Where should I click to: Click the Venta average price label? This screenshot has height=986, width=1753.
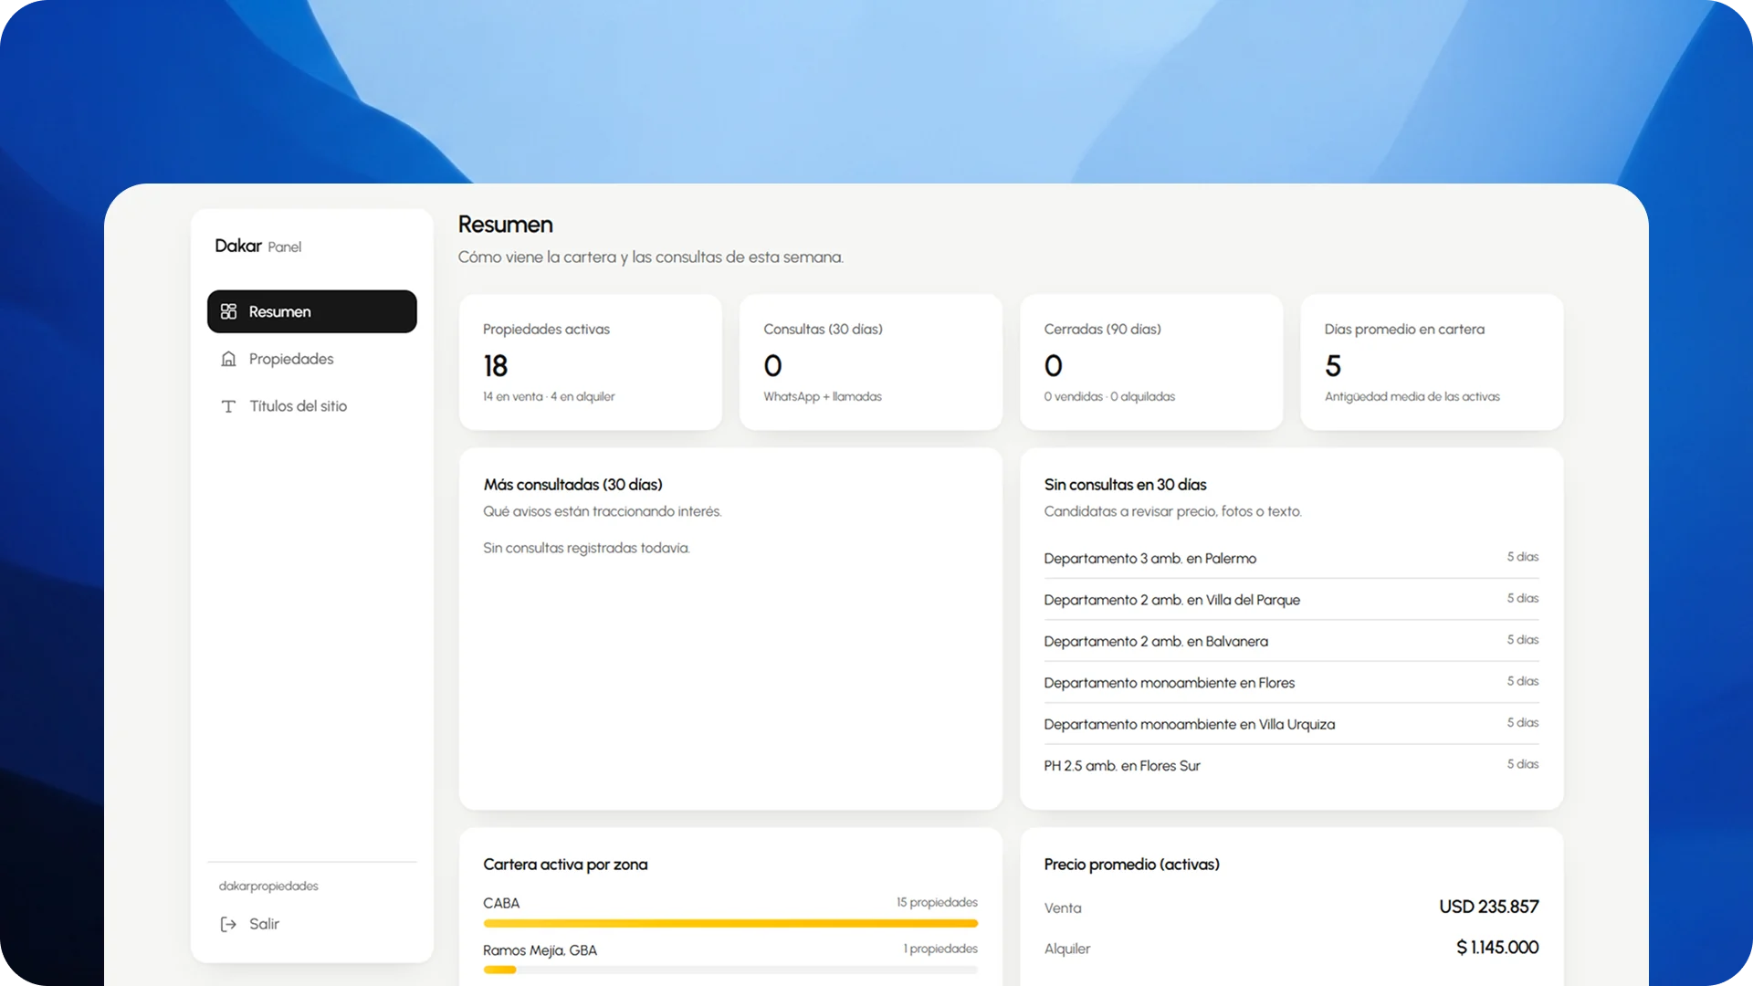point(1063,907)
